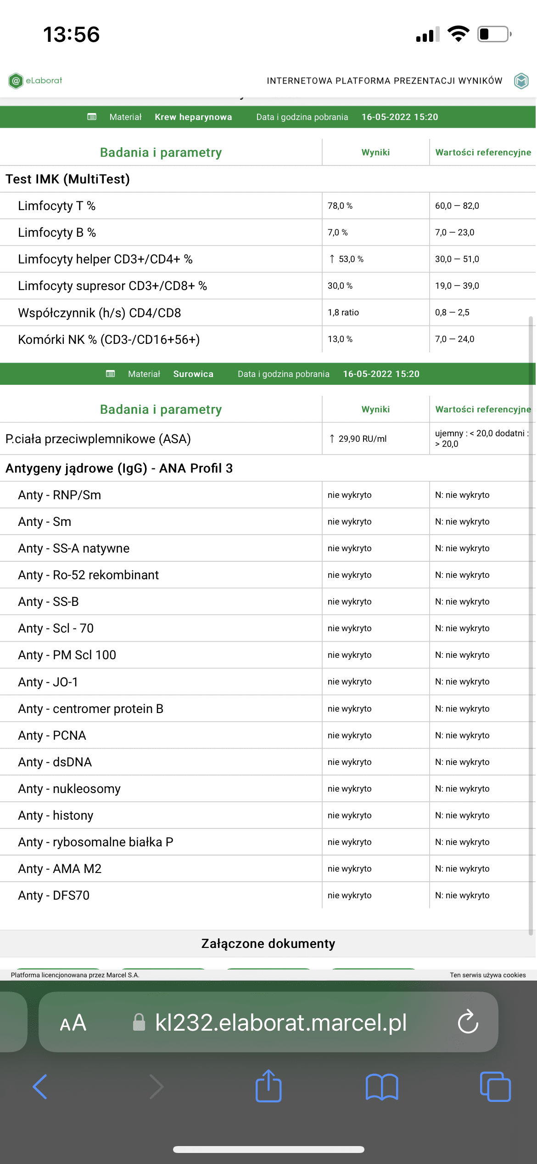
Task: Tap the Załączone dokumenty section header
Action: (268, 943)
